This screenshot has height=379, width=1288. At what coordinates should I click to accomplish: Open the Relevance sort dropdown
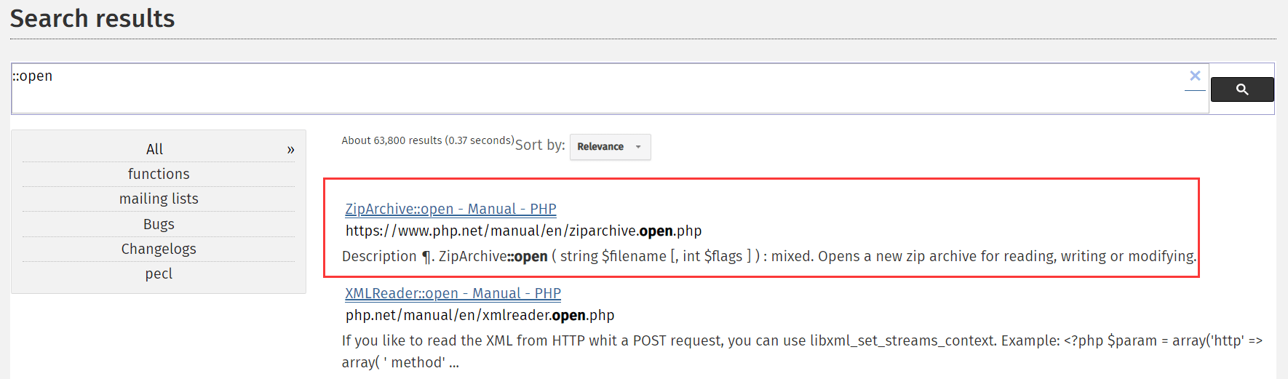point(610,147)
